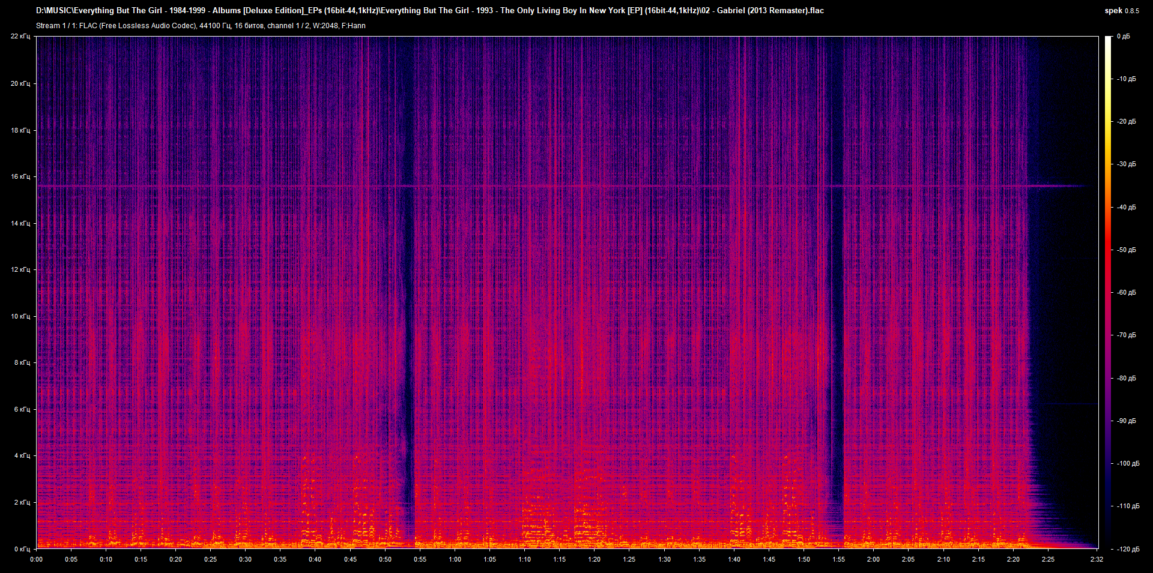Click the file path title text
Image resolution: width=1153 pixels, height=573 pixels.
(430, 11)
